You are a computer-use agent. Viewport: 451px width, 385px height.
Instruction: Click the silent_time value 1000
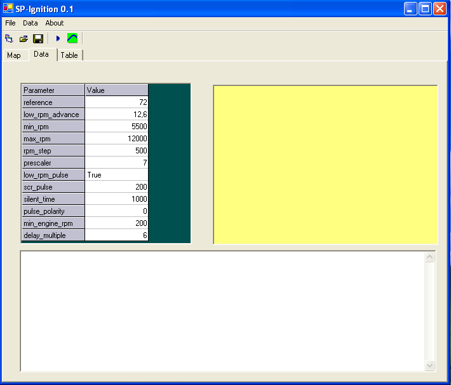point(116,199)
